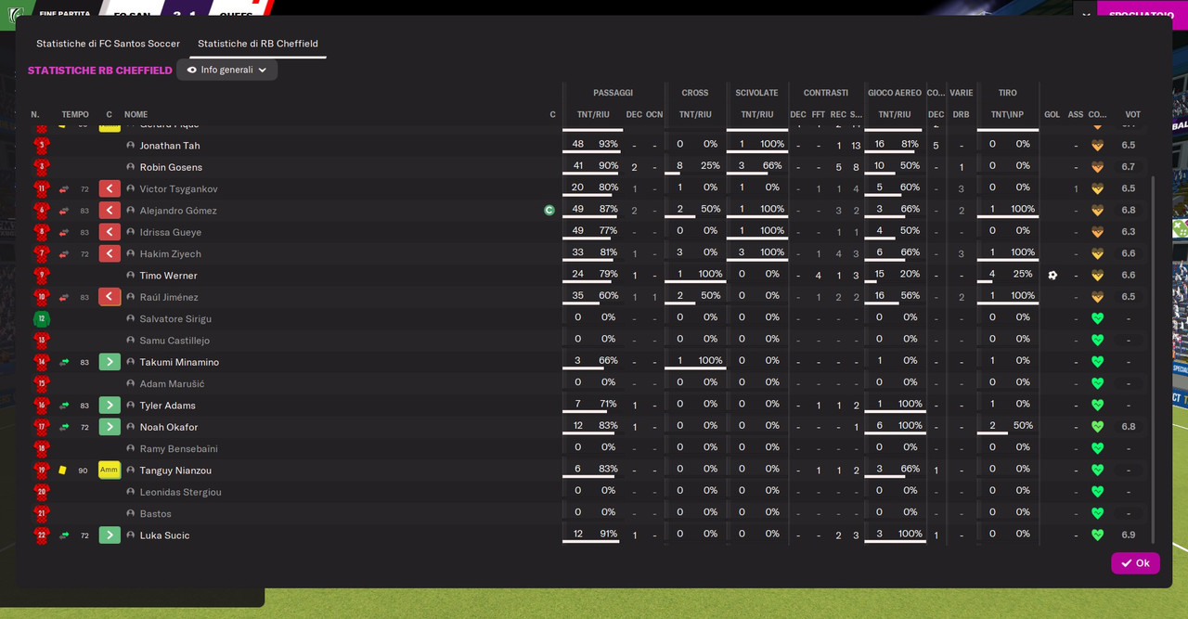This screenshot has width=1188, height=619.
Task: Open Timo Werner's player name link
Action: click(x=168, y=276)
